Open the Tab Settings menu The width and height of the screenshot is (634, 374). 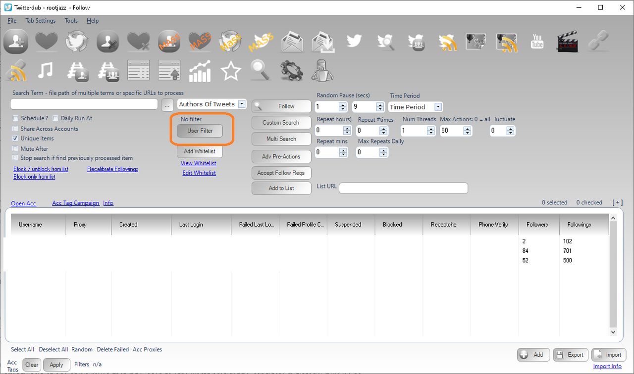click(x=41, y=21)
